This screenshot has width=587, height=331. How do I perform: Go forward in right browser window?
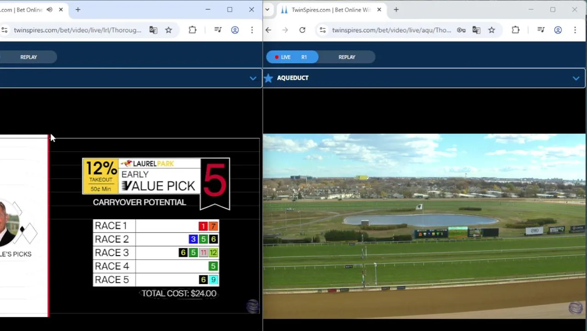pos(285,30)
